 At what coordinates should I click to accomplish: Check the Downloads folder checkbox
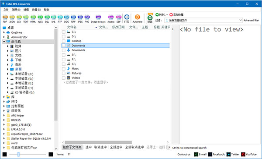63,50
